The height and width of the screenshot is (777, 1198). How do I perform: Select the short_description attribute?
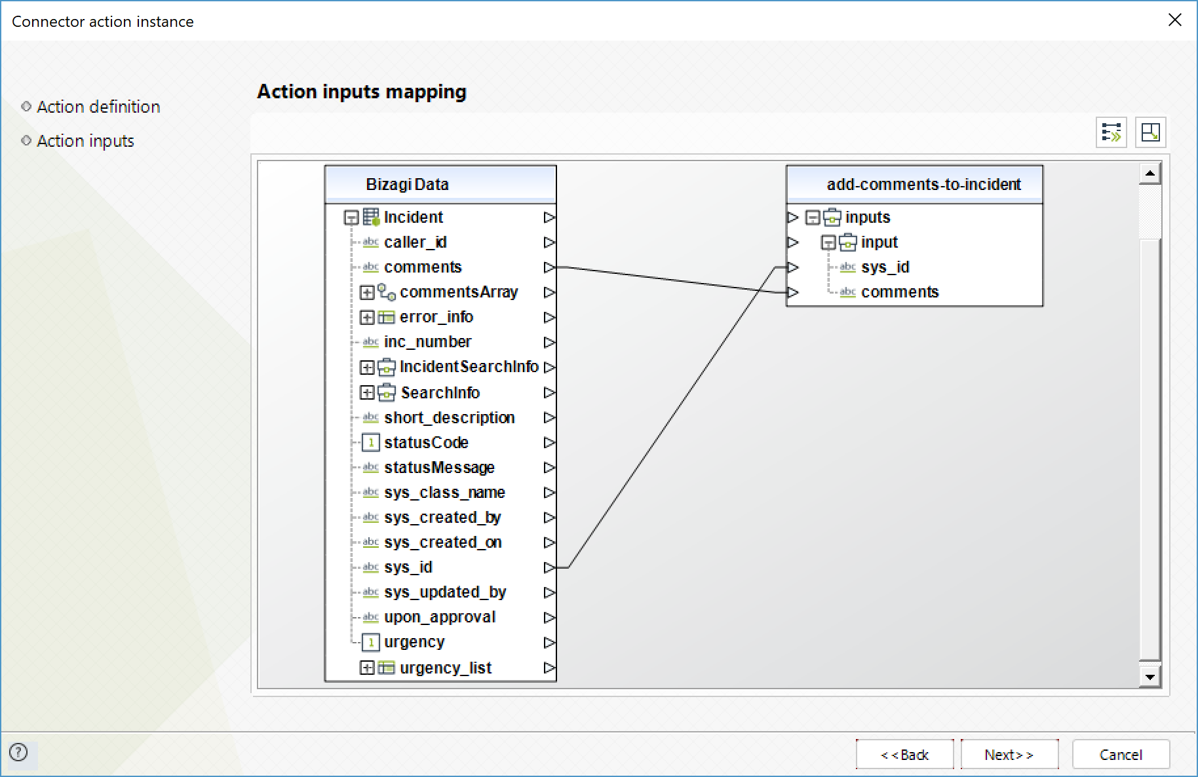pyautogui.click(x=450, y=417)
